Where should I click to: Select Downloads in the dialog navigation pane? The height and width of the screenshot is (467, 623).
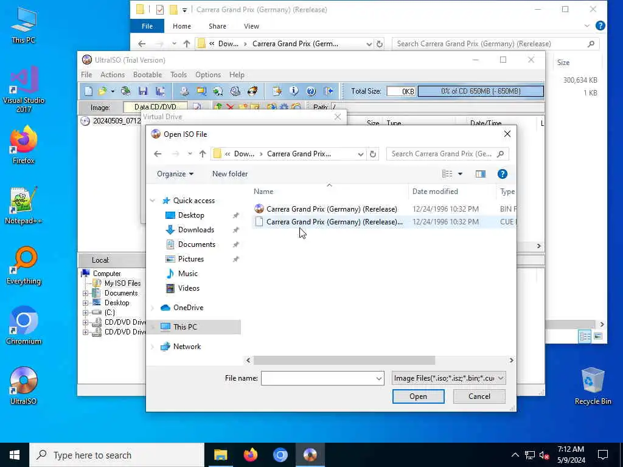[x=196, y=230]
